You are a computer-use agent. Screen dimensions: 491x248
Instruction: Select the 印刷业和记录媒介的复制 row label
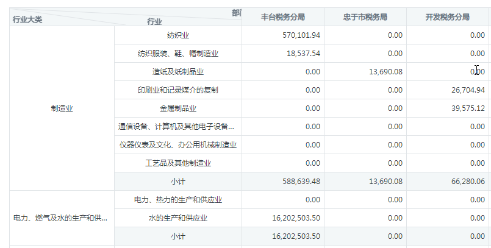(178, 90)
